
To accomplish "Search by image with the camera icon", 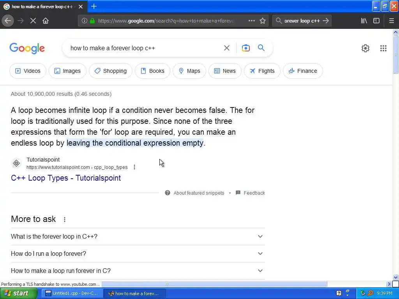I will pyautogui.click(x=246, y=48).
